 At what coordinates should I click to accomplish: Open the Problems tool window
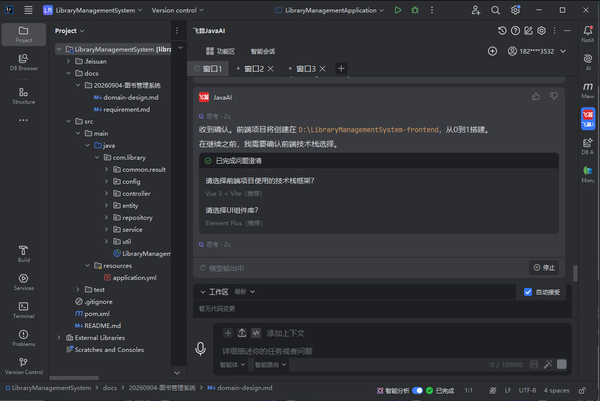click(x=24, y=338)
